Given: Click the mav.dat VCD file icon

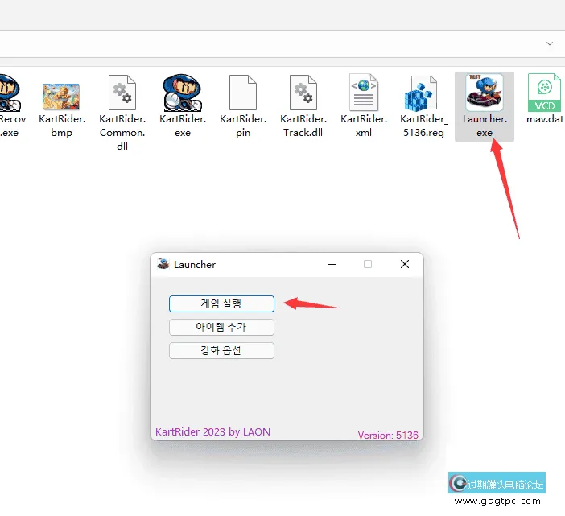Looking at the screenshot, I should click(544, 93).
